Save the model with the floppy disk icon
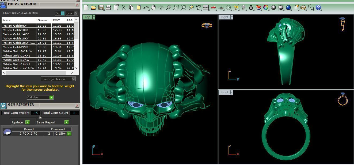This screenshot has height=165, width=354. (x=101, y=8)
